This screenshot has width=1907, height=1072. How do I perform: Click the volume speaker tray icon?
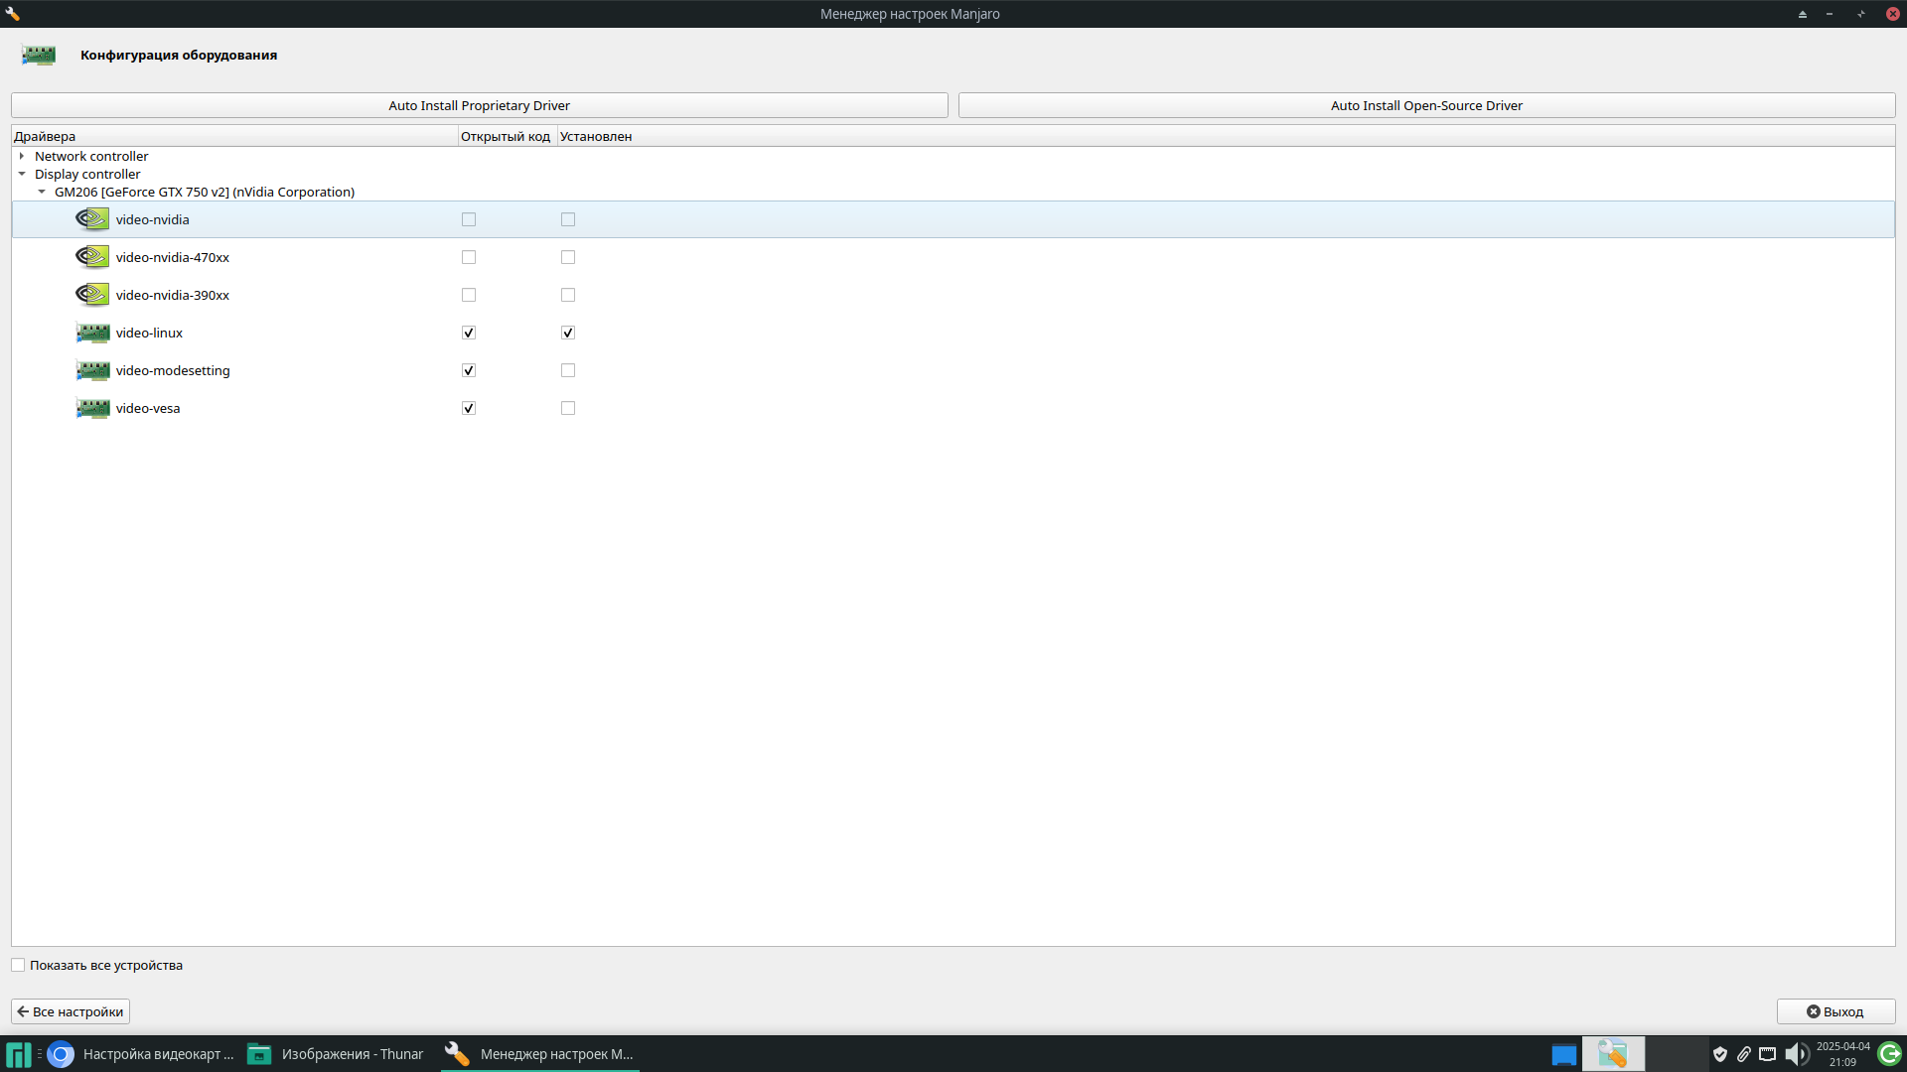[x=1796, y=1054]
